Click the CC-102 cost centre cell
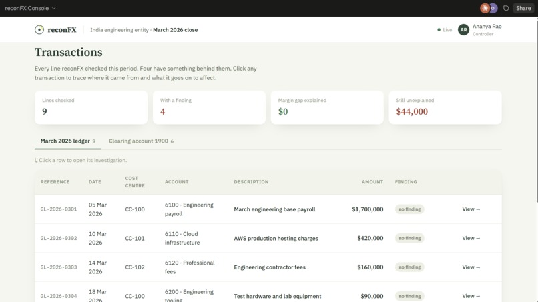This screenshot has width=538, height=302. [x=135, y=267]
